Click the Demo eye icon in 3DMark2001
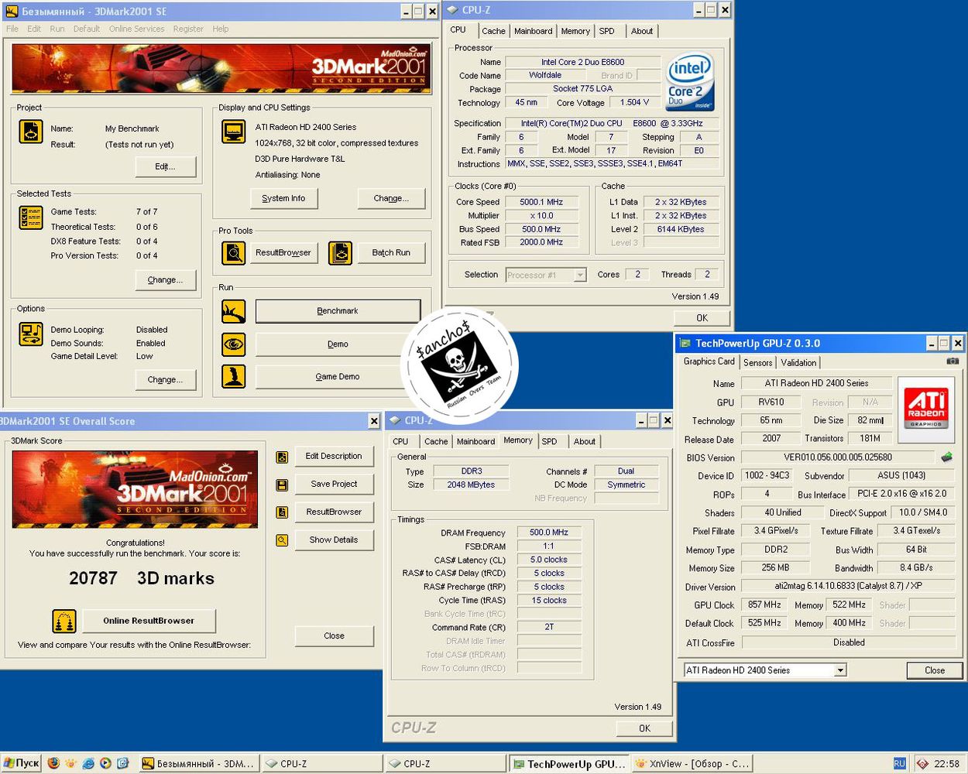The height and width of the screenshot is (774, 968). click(x=233, y=344)
